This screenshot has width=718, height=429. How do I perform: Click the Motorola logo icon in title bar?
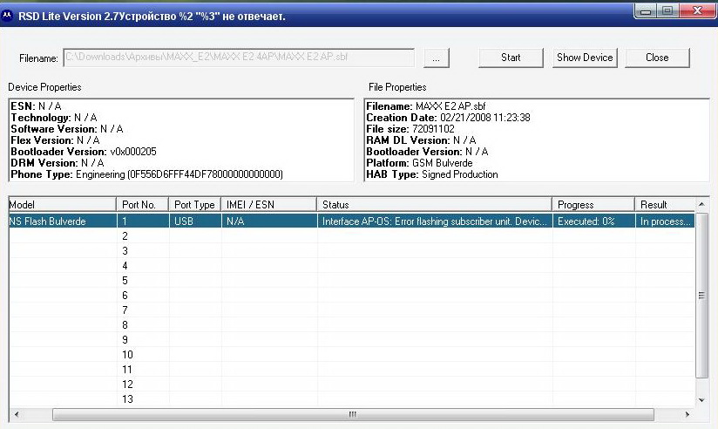[x=7, y=16]
